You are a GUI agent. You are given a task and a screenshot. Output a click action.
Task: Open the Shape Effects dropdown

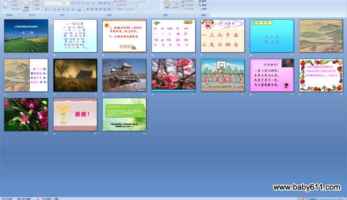point(188,9)
